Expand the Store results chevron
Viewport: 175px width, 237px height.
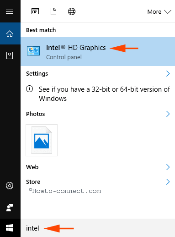coord(168,182)
